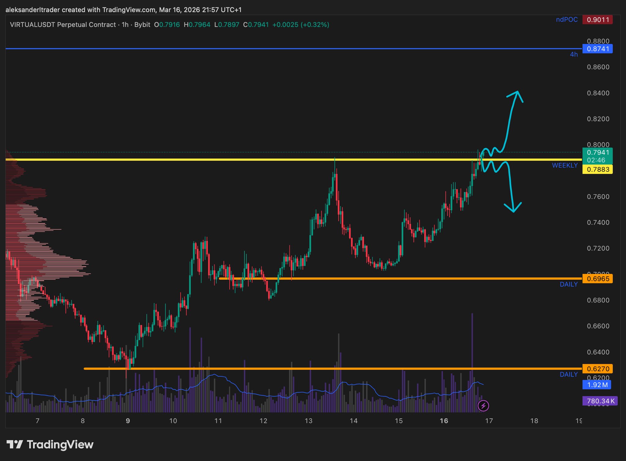Click the 0.8400 price scale value
The image size is (626, 461).
coord(598,93)
